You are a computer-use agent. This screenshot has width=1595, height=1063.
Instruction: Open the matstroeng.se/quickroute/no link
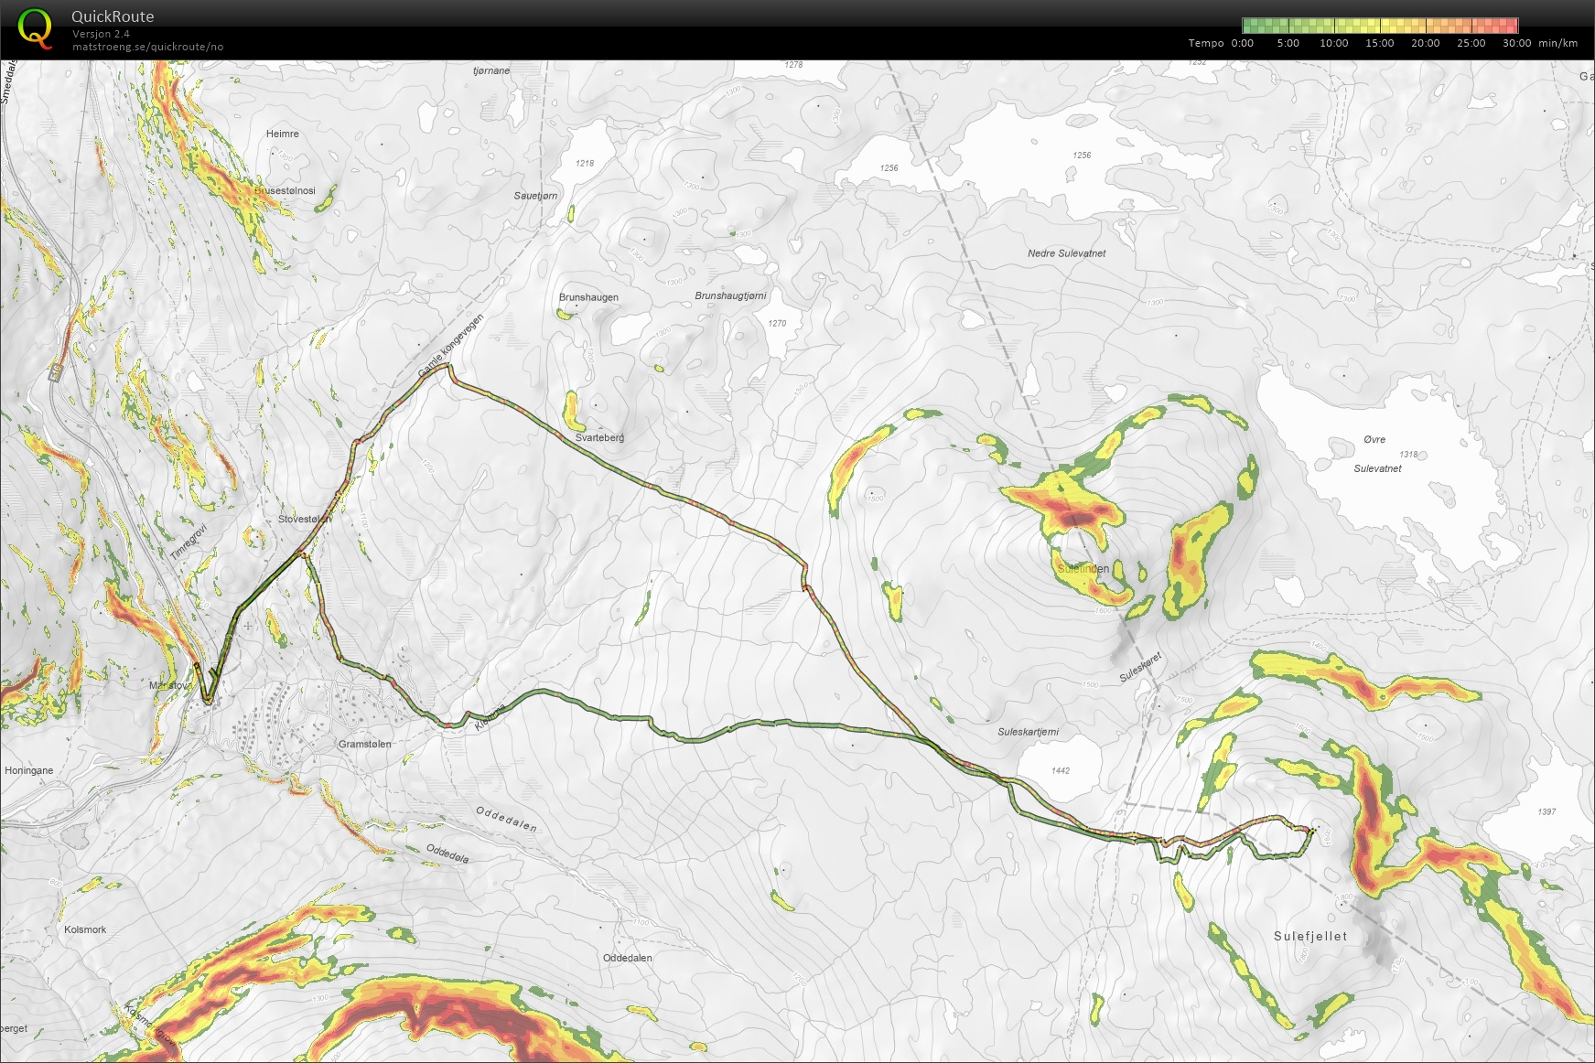click(147, 47)
